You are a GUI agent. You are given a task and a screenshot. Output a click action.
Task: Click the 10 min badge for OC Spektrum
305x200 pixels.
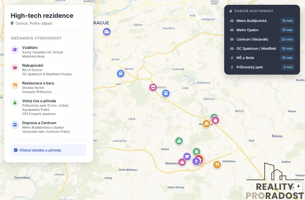pyautogui.click(x=287, y=48)
